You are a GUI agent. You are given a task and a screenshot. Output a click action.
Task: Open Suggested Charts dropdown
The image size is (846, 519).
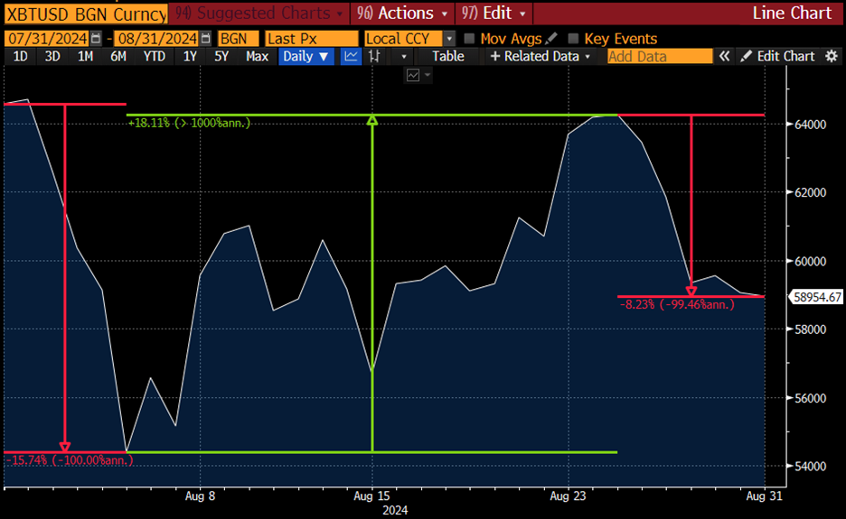259,13
